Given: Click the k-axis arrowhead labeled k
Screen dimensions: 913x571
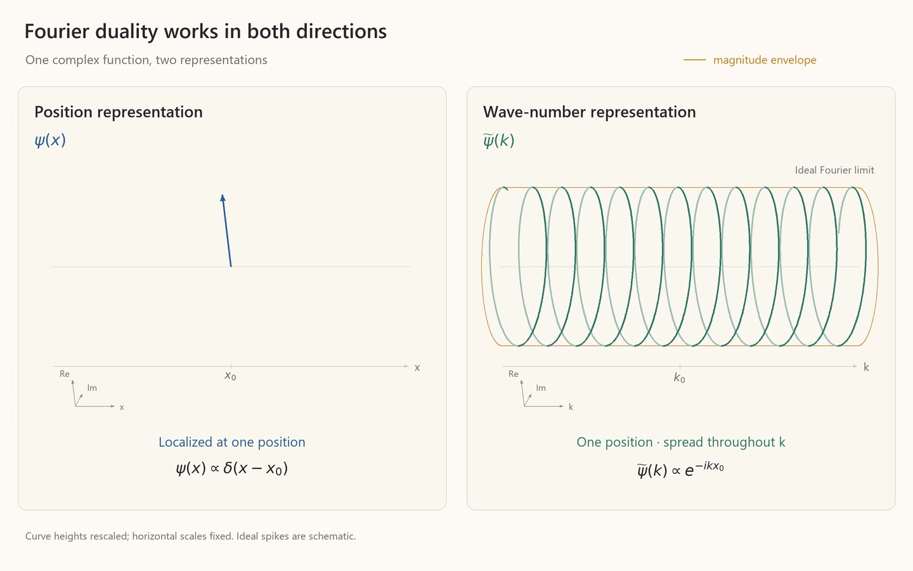Looking at the screenshot, I should pyautogui.click(x=855, y=367).
